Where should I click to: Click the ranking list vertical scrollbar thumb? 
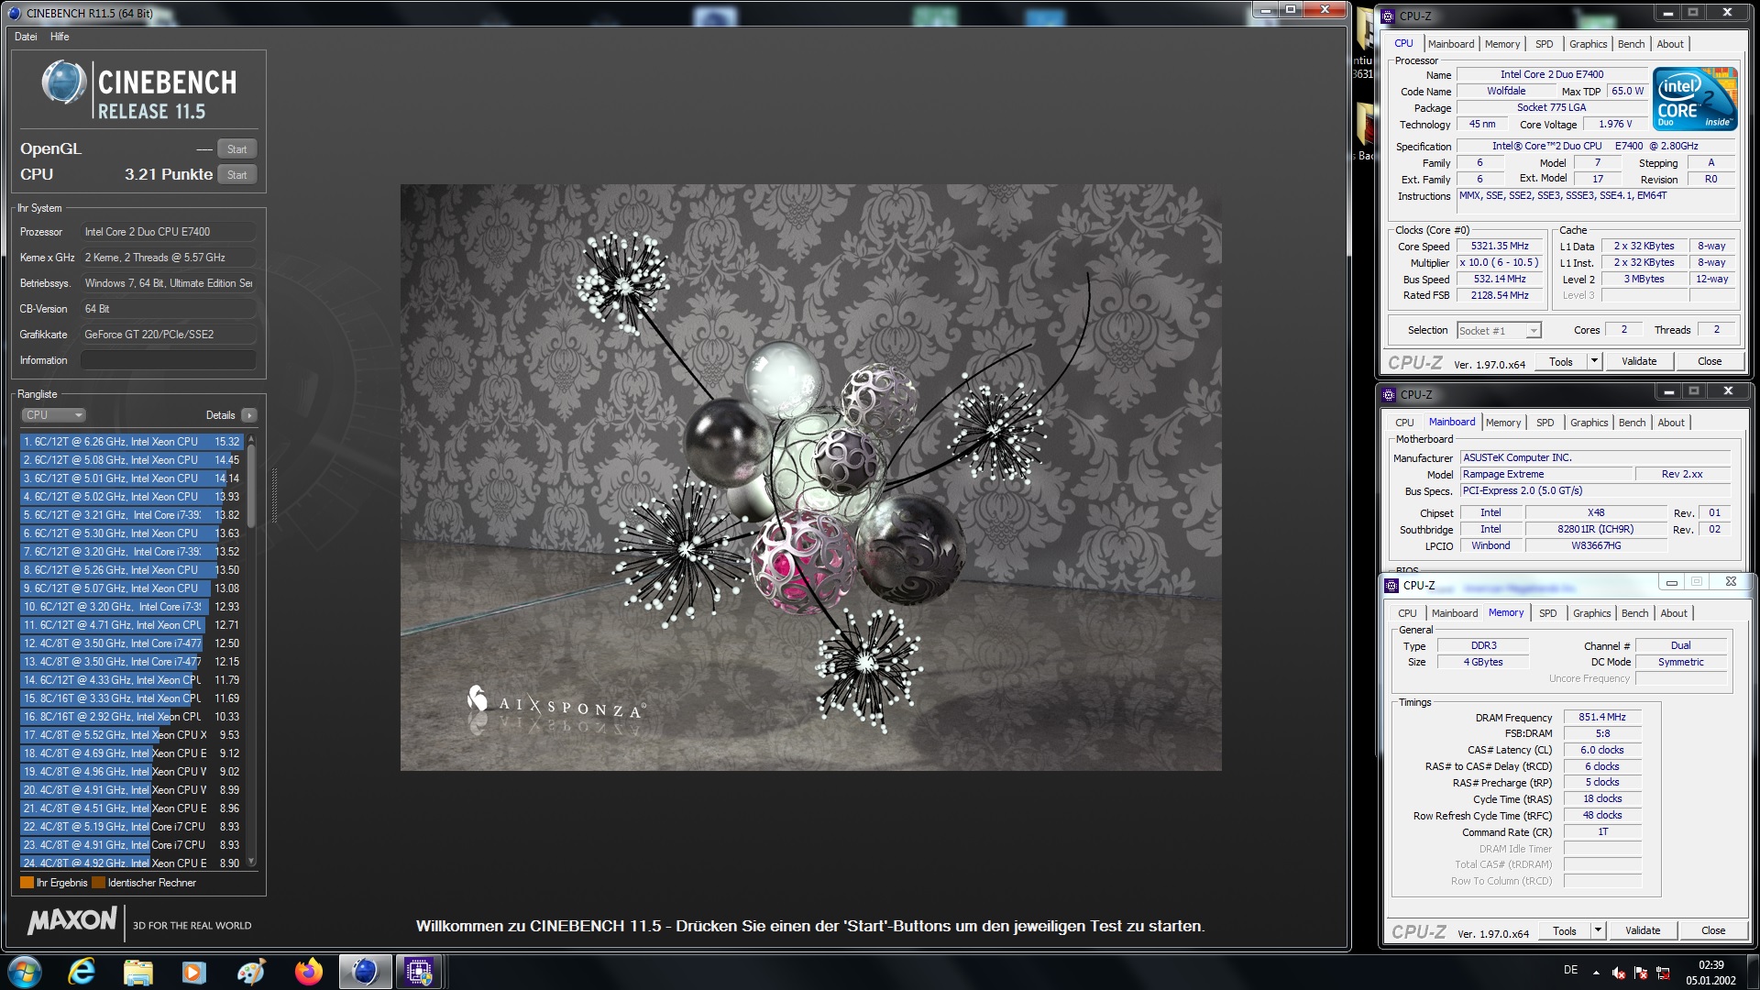251,485
